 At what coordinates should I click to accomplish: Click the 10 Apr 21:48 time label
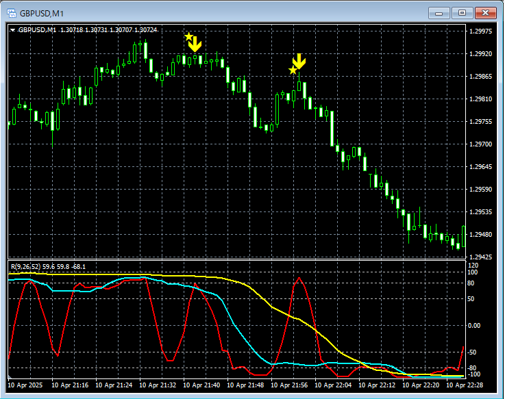click(x=245, y=385)
